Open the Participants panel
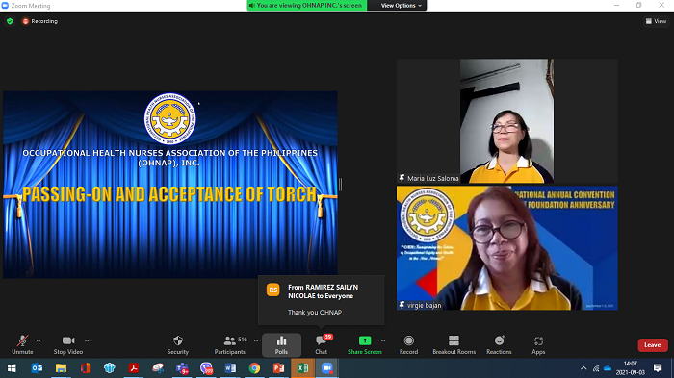 (230, 345)
